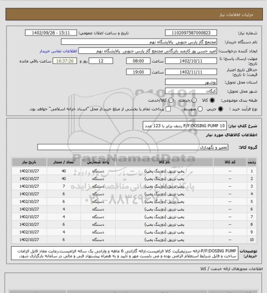Click the price validity date 1402/11/11

coord(191,72)
